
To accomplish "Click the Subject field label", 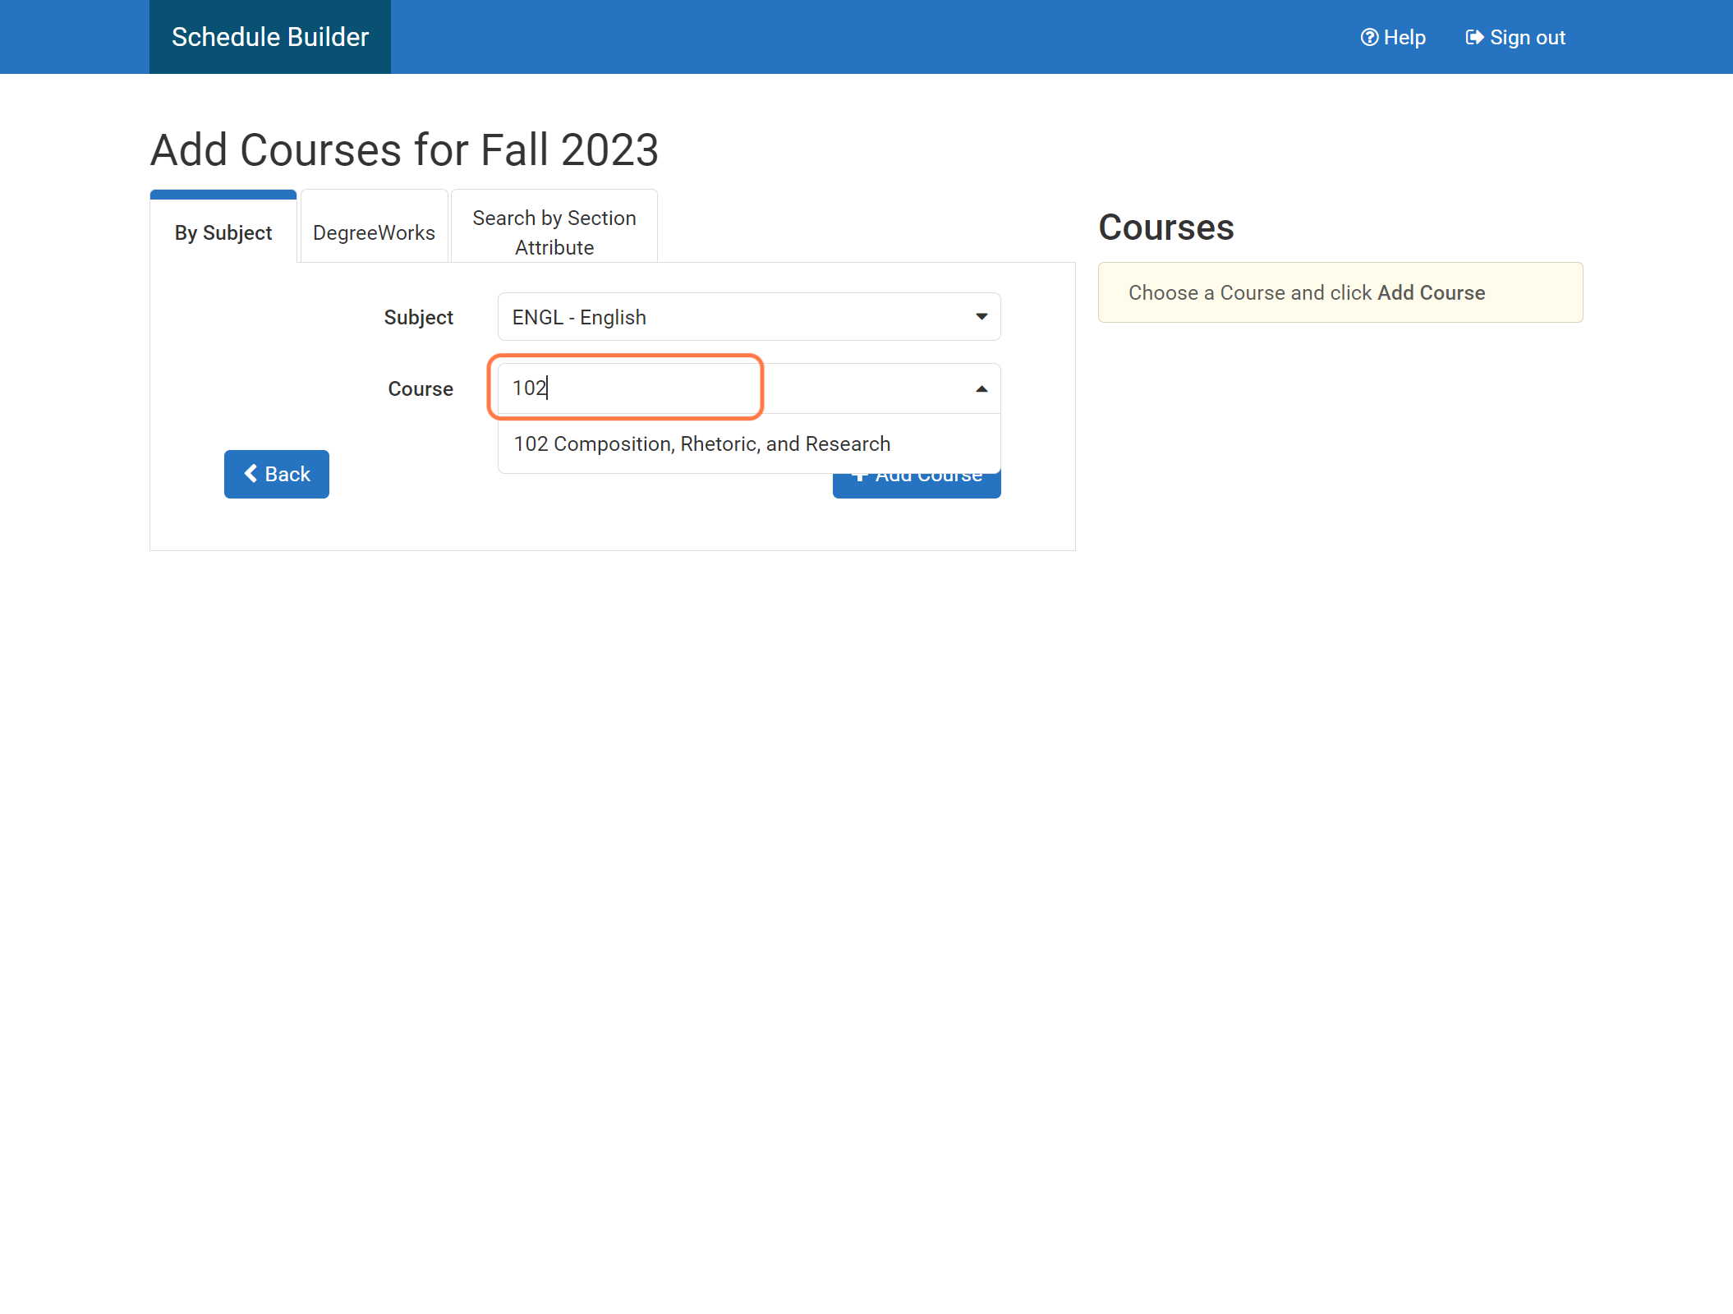I will pyautogui.click(x=419, y=317).
